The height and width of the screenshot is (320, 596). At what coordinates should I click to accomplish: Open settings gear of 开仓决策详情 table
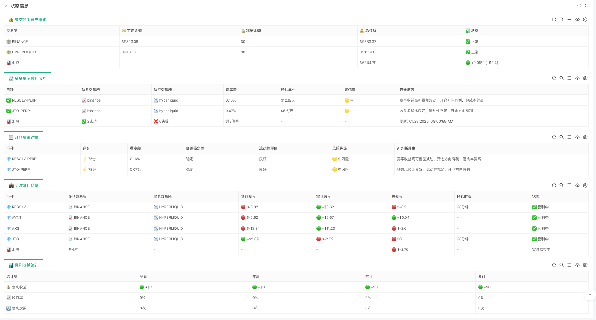point(585,137)
